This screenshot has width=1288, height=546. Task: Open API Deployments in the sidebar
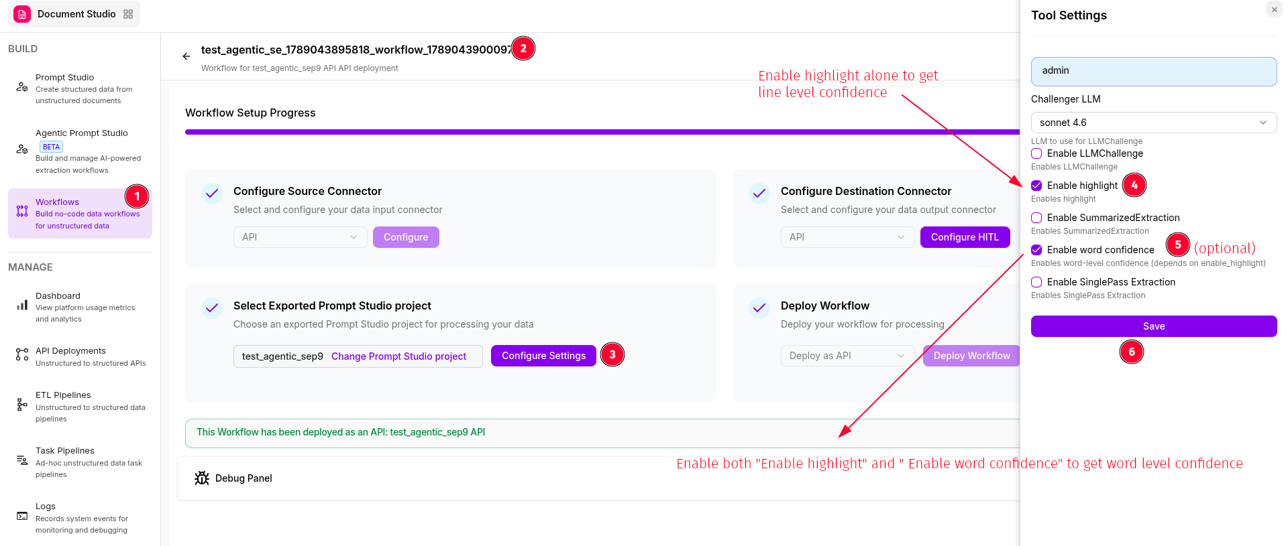80,356
